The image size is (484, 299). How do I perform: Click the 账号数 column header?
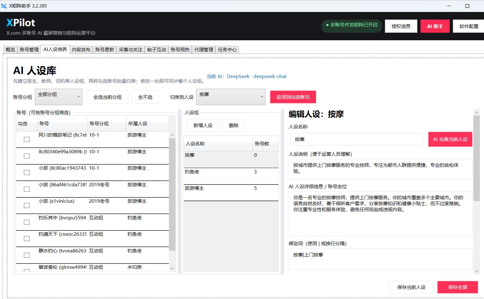(x=266, y=144)
